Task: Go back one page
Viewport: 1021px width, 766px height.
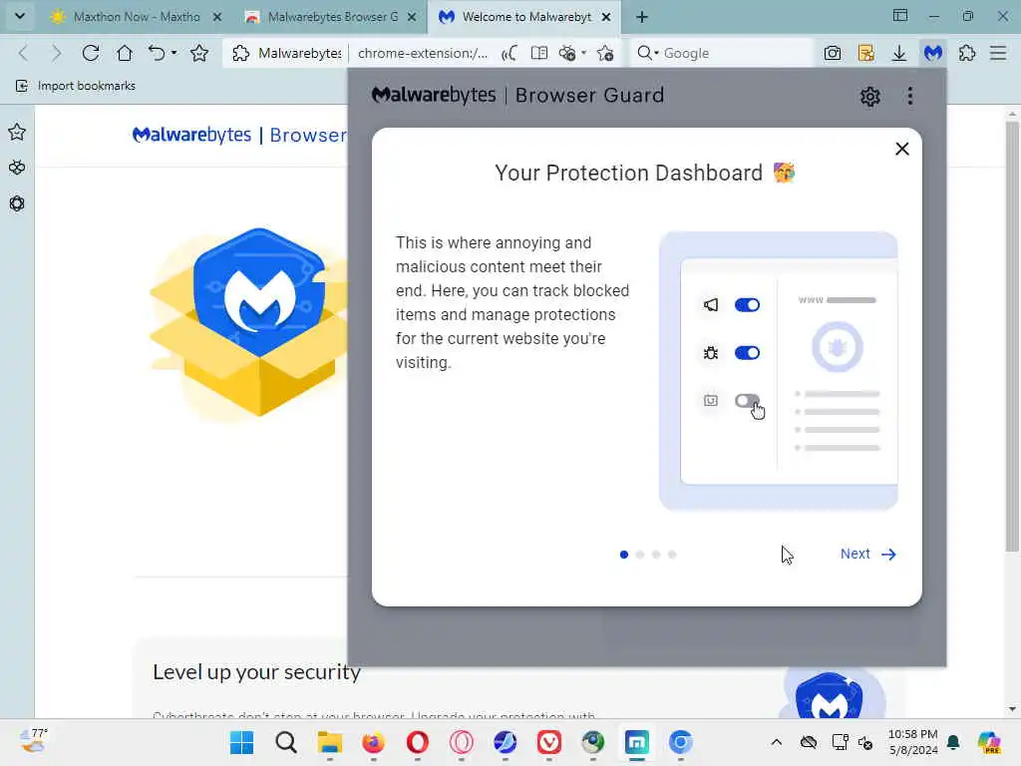Action: (24, 53)
